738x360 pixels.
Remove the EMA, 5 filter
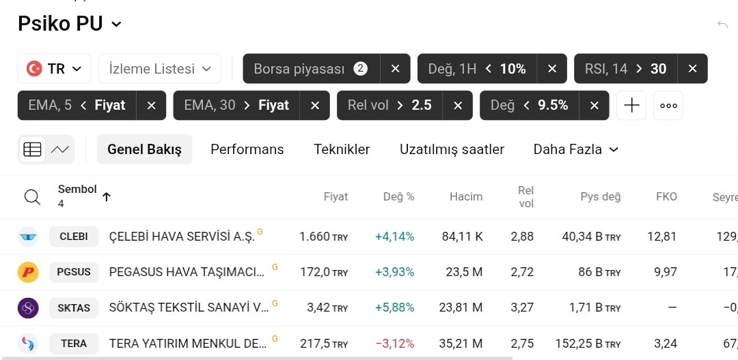click(151, 106)
